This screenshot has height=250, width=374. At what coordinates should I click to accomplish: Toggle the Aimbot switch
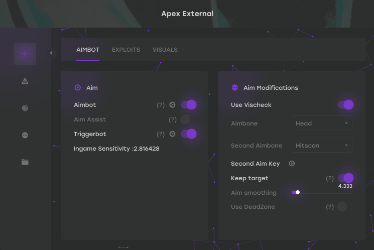click(189, 105)
